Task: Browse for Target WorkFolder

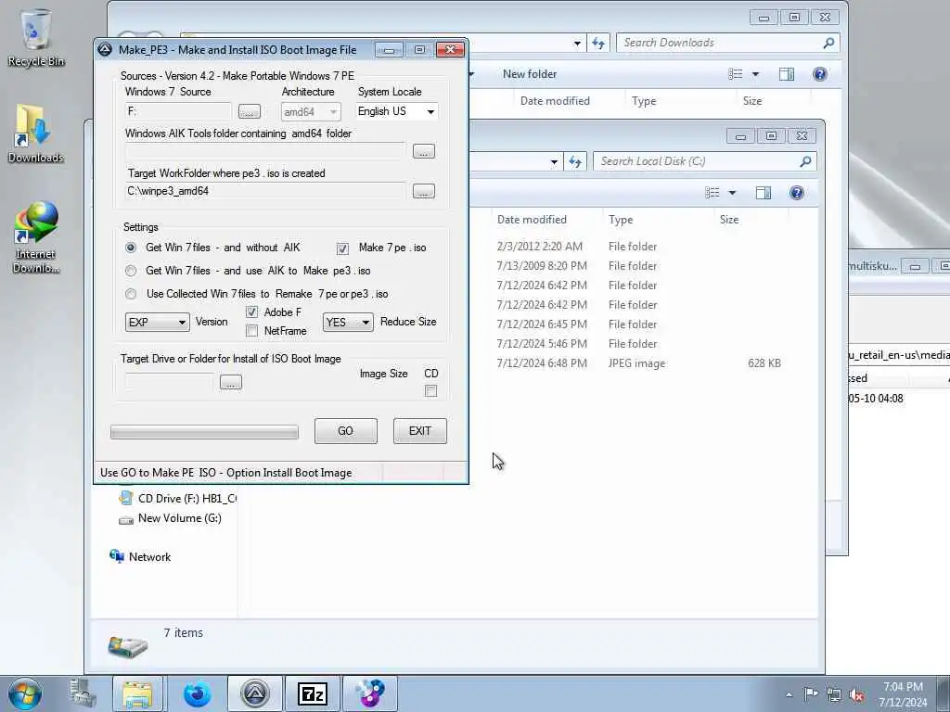Action: click(x=423, y=191)
